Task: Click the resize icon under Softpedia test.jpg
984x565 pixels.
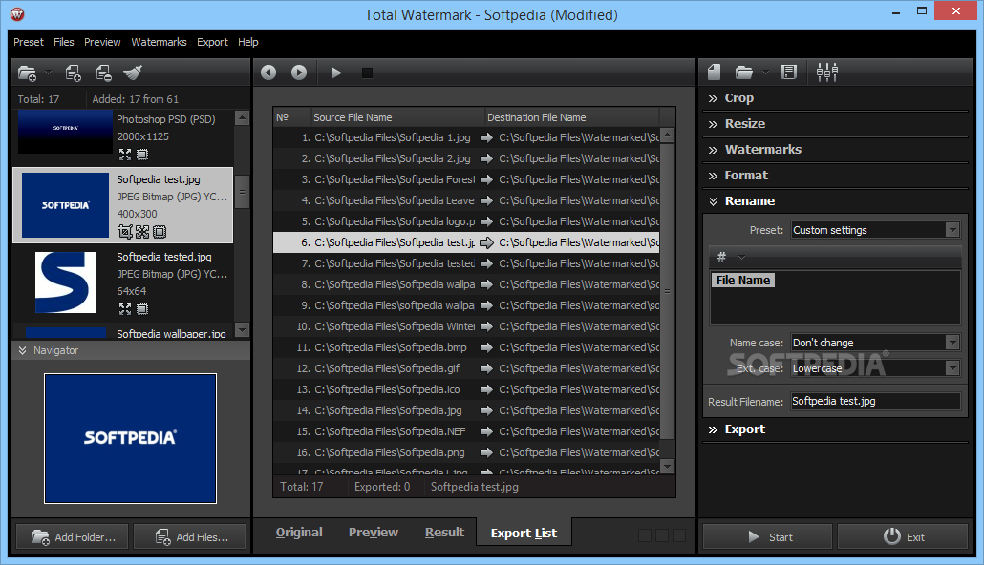Action: coord(142,232)
